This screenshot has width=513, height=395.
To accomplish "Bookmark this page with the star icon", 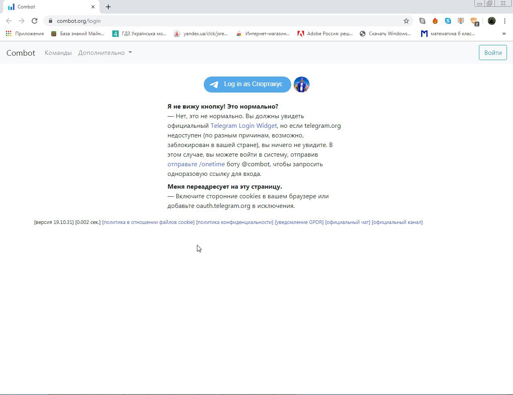I will point(406,21).
